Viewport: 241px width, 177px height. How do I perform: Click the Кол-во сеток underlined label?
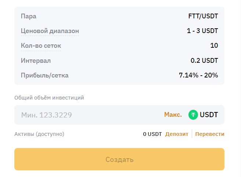(41, 46)
